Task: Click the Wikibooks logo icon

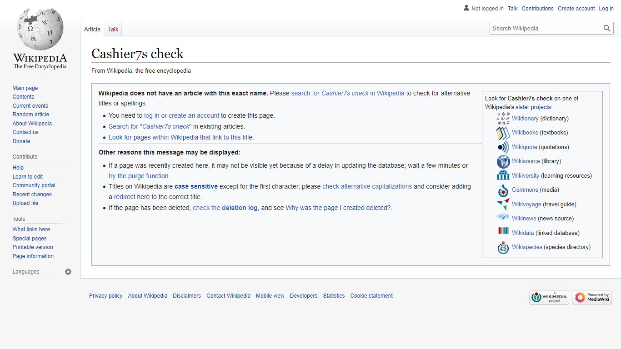Action: click(503, 133)
